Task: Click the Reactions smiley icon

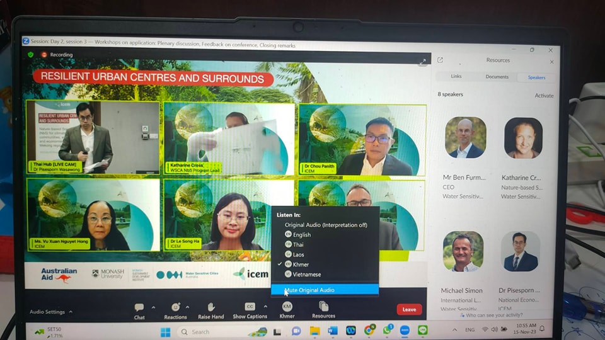Action: click(x=176, y=307)
